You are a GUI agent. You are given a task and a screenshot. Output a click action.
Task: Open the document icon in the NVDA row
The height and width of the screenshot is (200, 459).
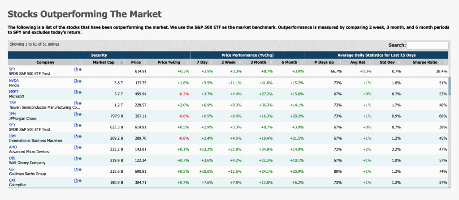click(x=76, y=81)
